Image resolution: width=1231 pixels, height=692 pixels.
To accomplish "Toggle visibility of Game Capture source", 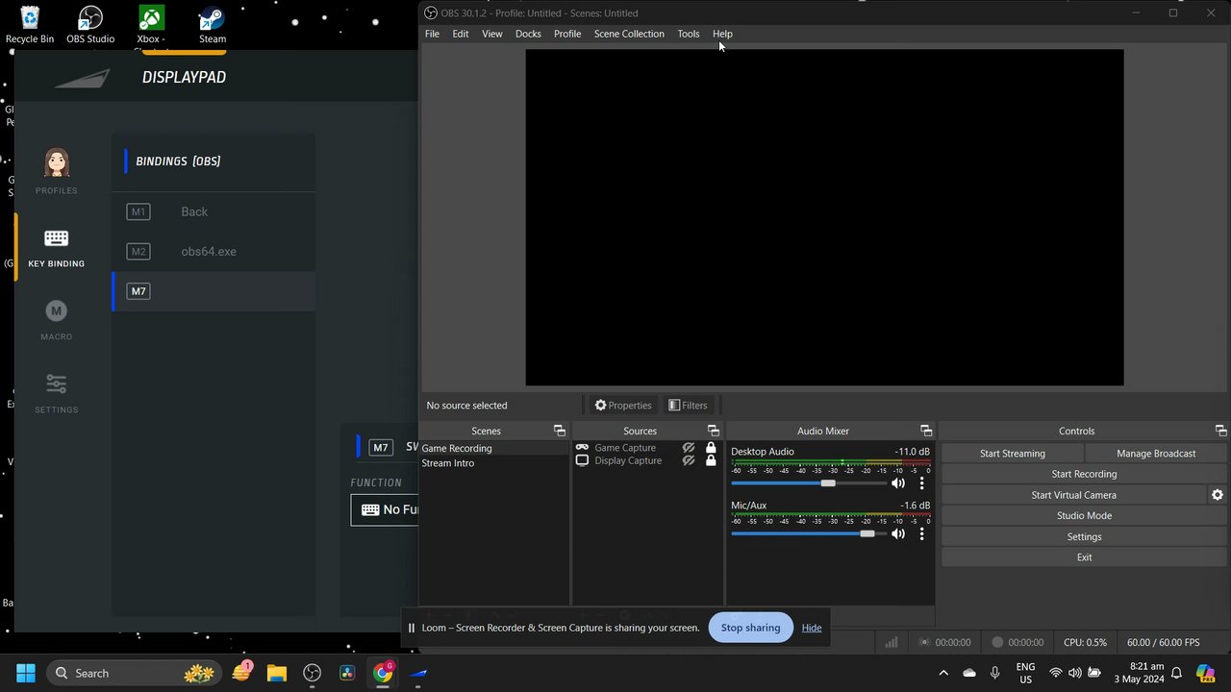I will [x=689, y=448].
